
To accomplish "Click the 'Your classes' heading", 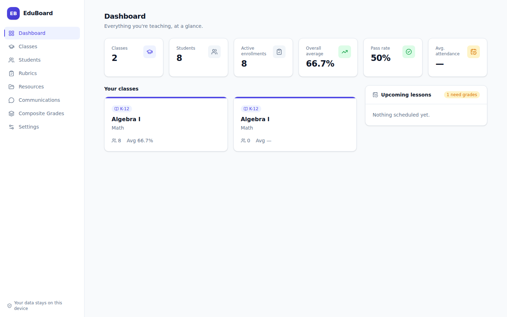I will click(x=121, y=89).
